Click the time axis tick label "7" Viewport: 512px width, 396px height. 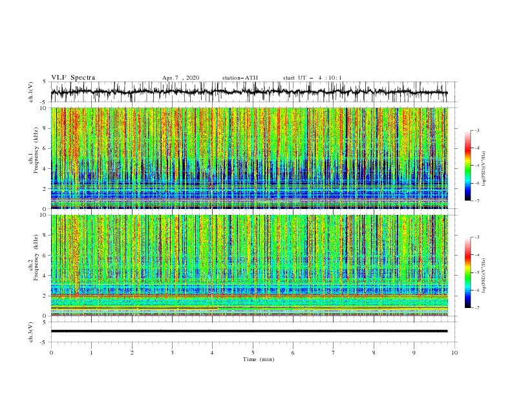point(334,353)
